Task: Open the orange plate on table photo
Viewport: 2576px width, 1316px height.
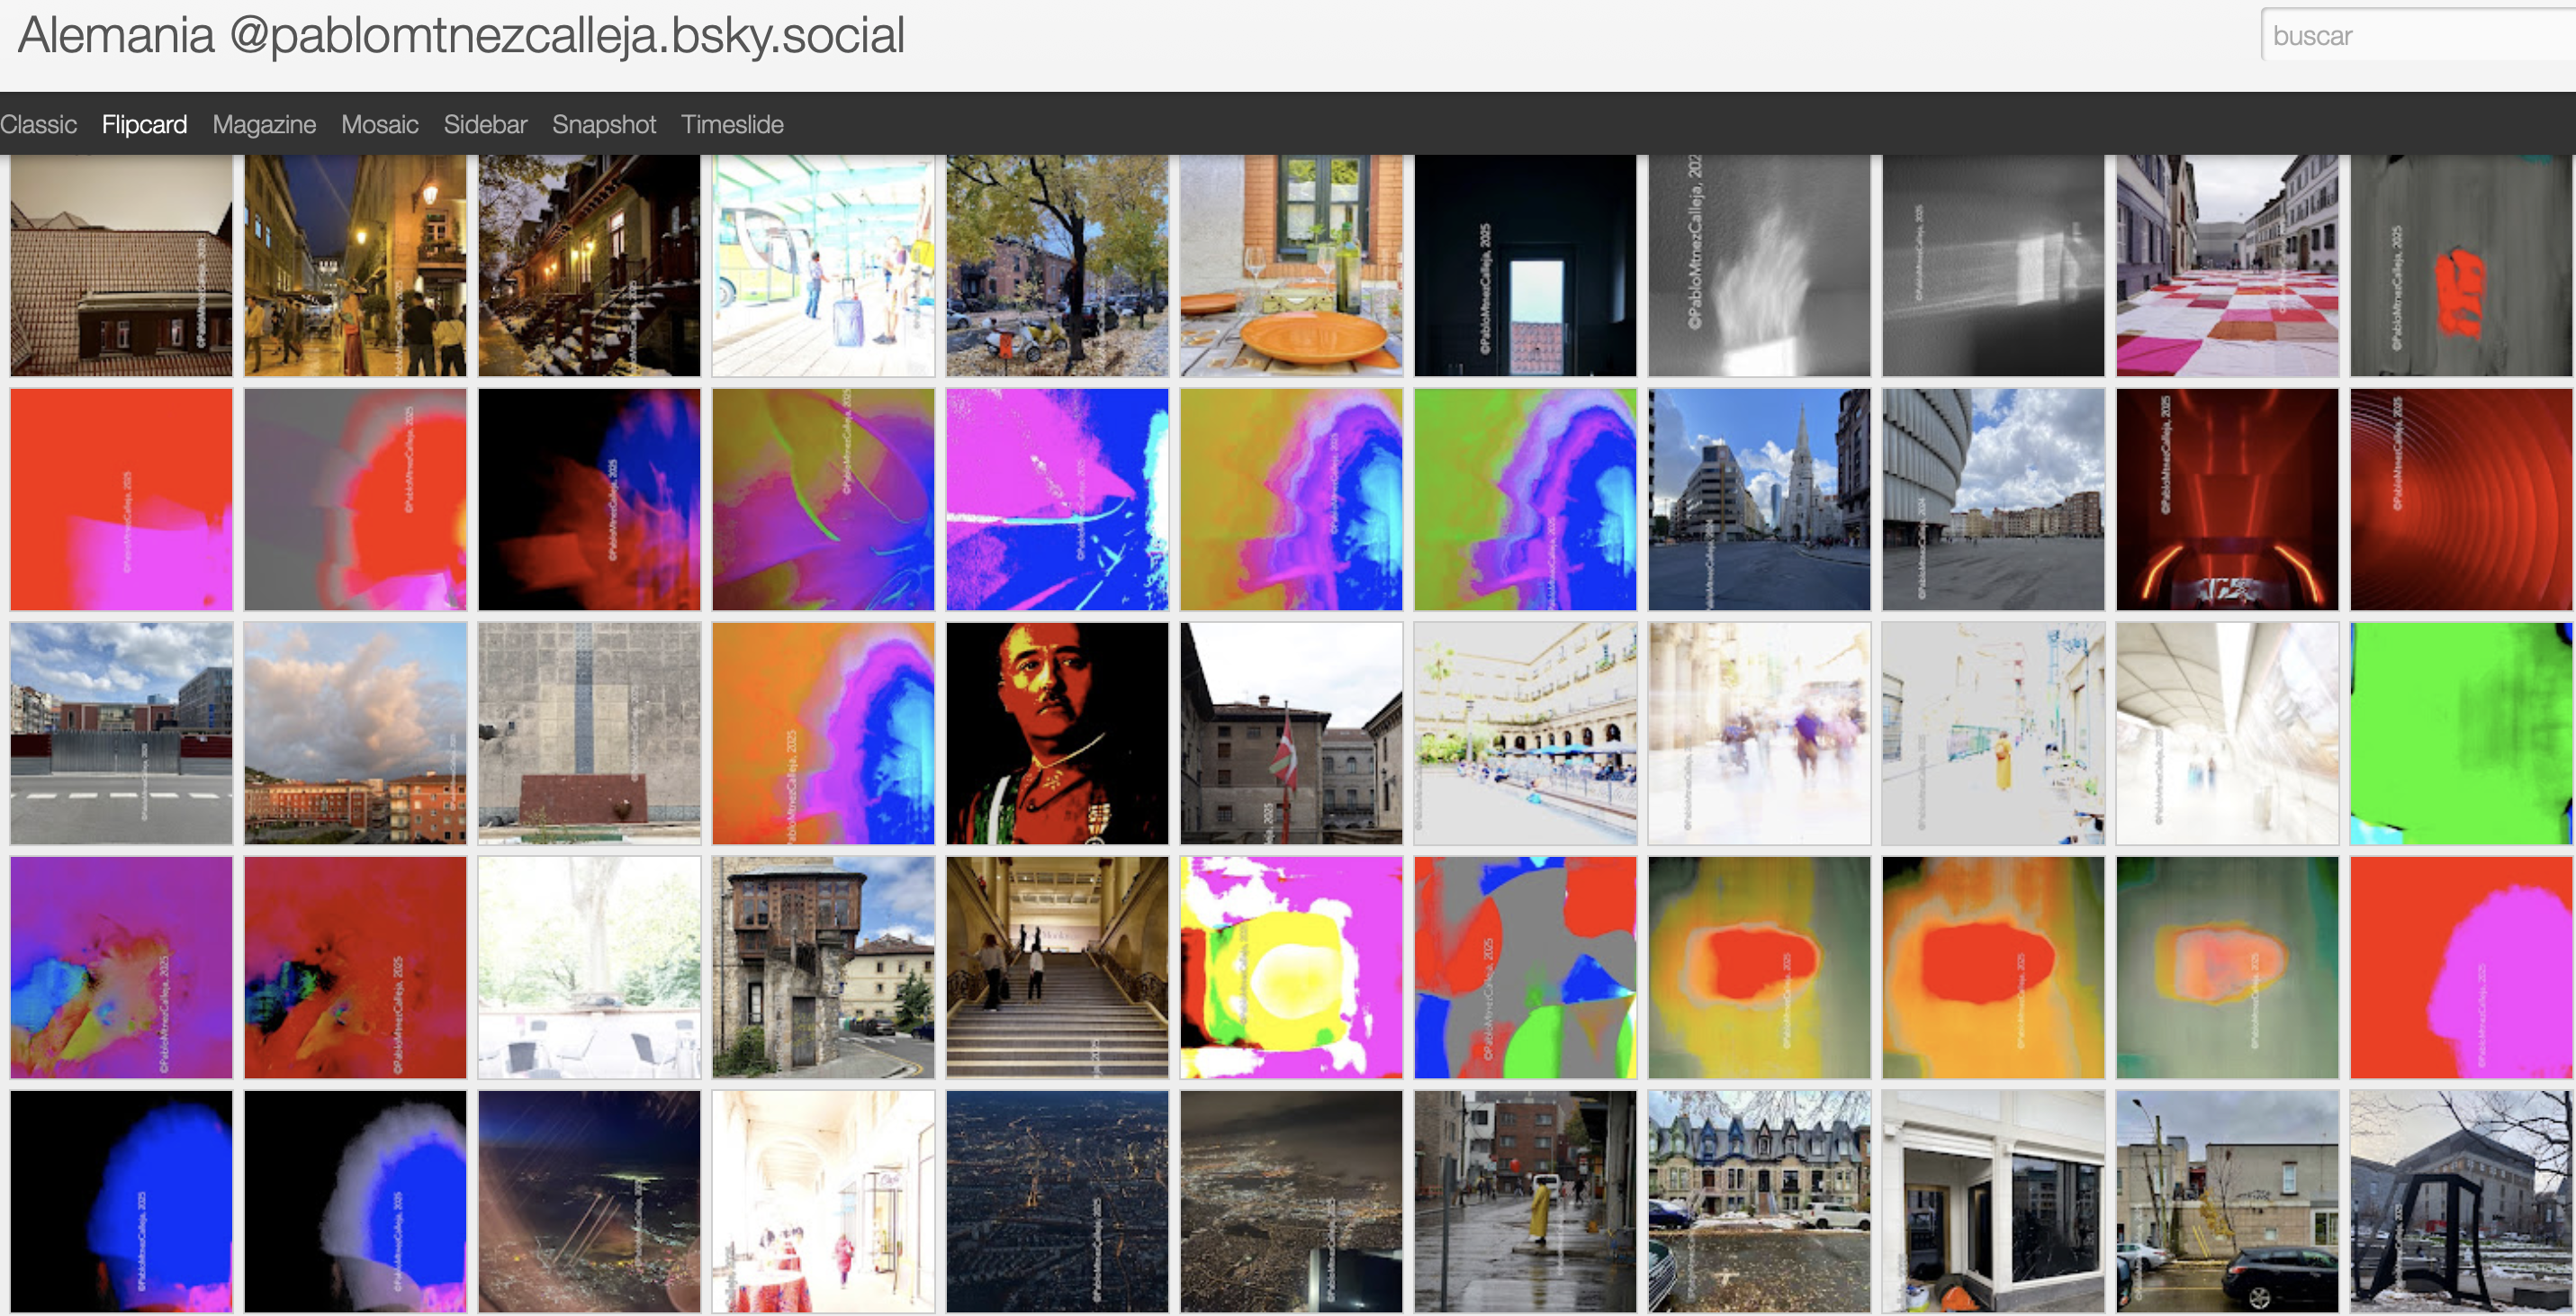Action: pos(1291,265)
